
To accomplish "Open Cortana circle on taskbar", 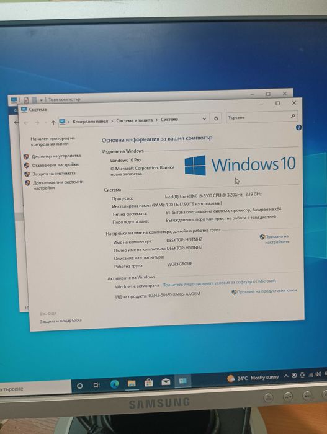I will [79, 386].
